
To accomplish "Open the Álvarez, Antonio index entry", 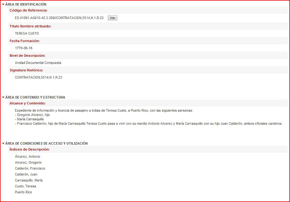I will [x=28, y=157].
